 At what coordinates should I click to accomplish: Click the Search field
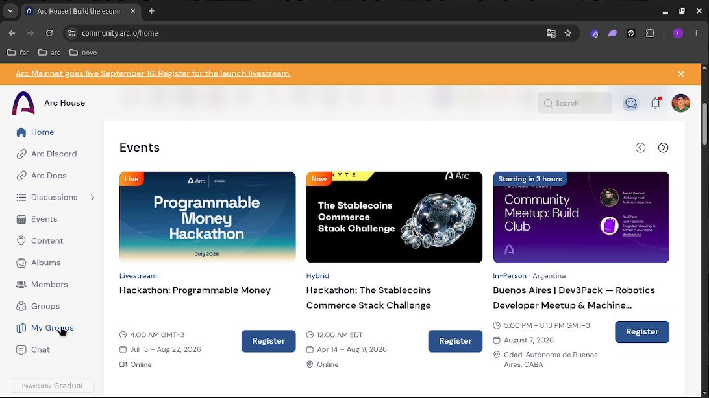pyautogui.click(x=575, y=103)
